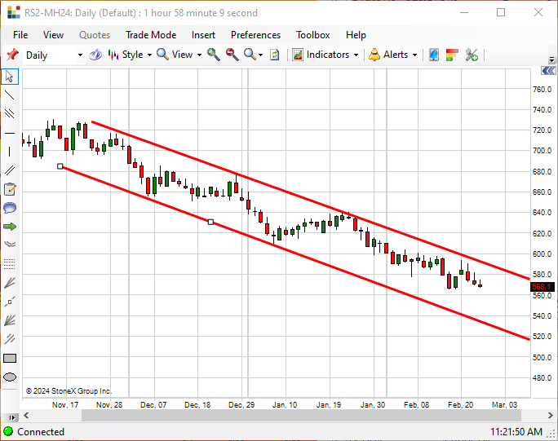Open the View menu
The image size is (558, 441).
pos(53,35)
